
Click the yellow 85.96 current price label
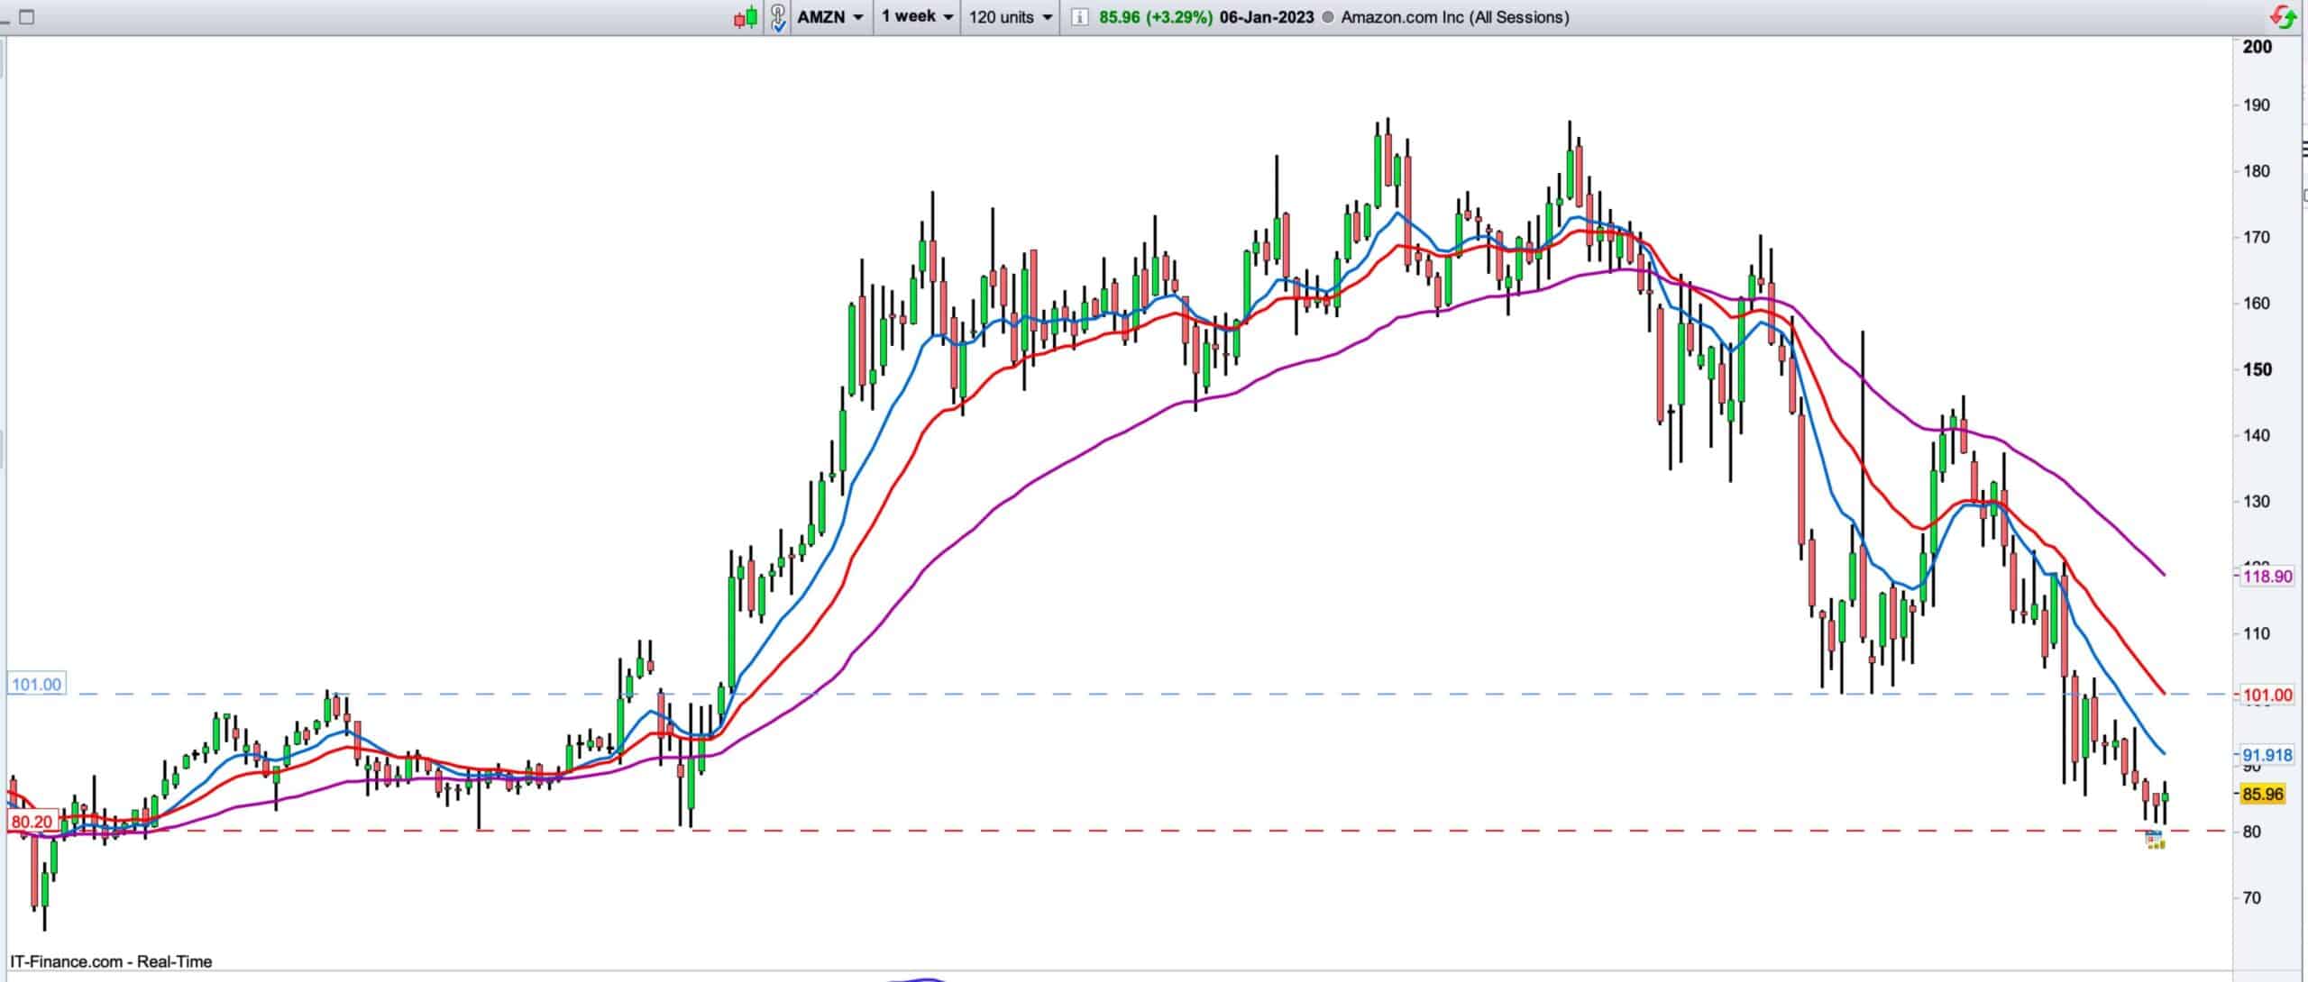pyautogui.click(x=2262, y=794)
